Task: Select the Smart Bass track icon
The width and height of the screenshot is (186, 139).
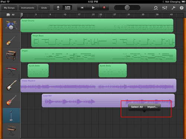Action: click(x=11, y=40)
